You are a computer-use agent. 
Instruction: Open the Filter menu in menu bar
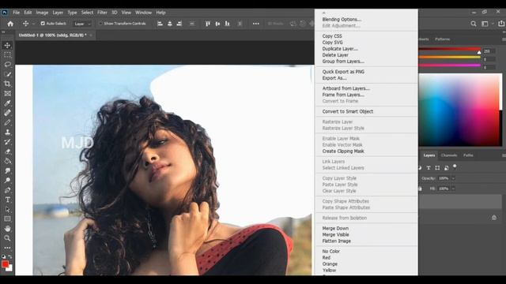pos(102,13)
